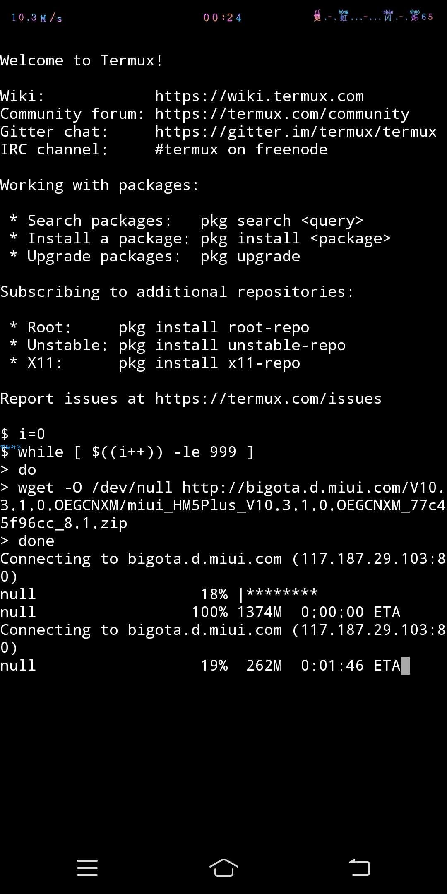Click the '#termux on freenode' text
Screen dimensions: 447x894
pos(241,149)
